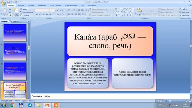This screenshot has height=108, width=192.
Task: Open the Рецензирование ribbon tab
Action: pos(71,5)
